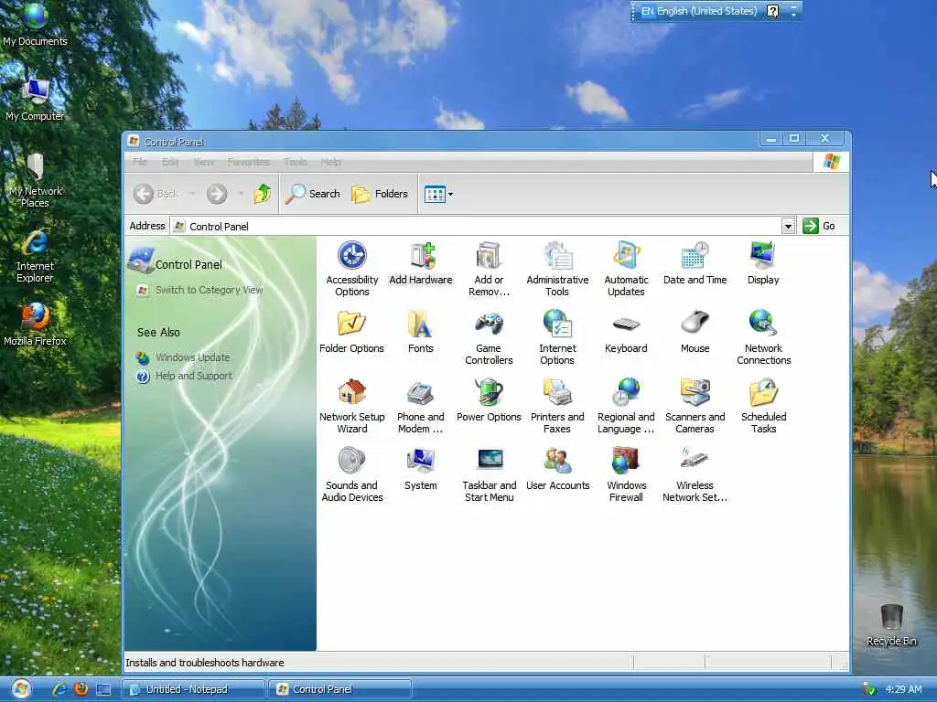
Task: Click the Go button
Action: [x=819, y=226]
